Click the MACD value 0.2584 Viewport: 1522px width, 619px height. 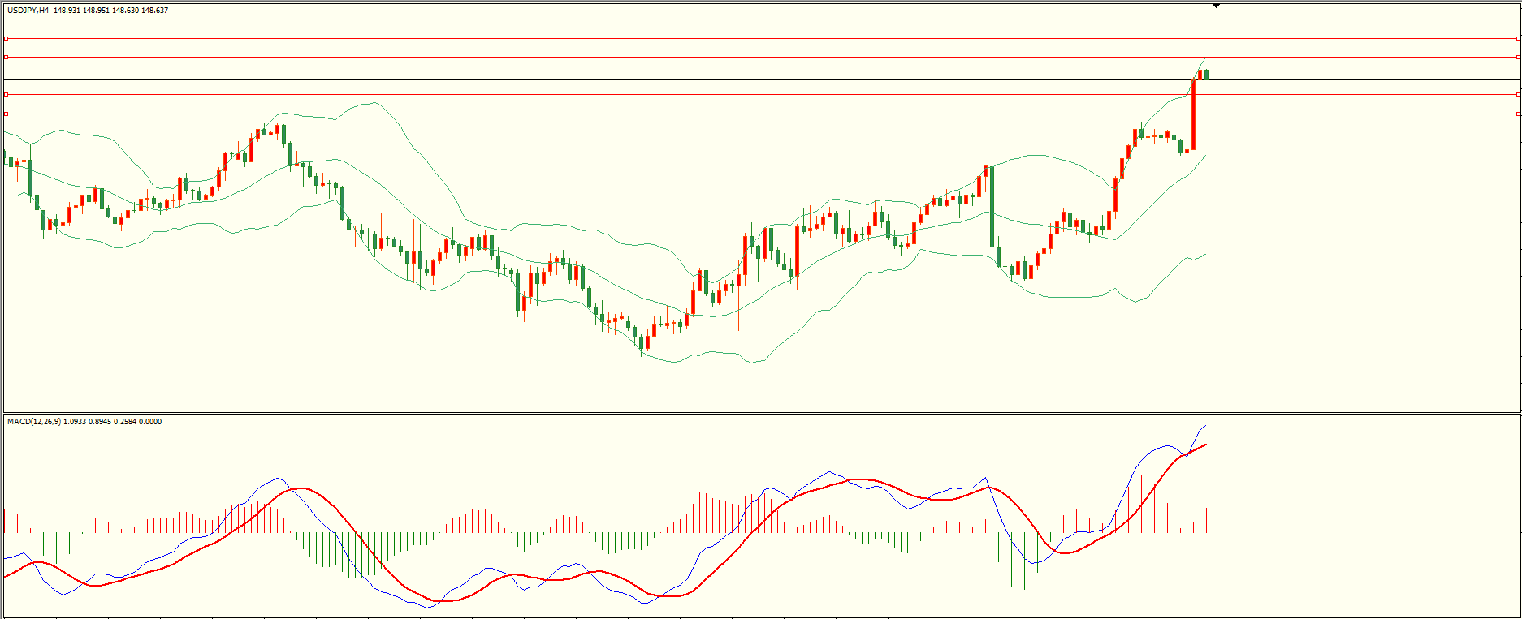126,422
